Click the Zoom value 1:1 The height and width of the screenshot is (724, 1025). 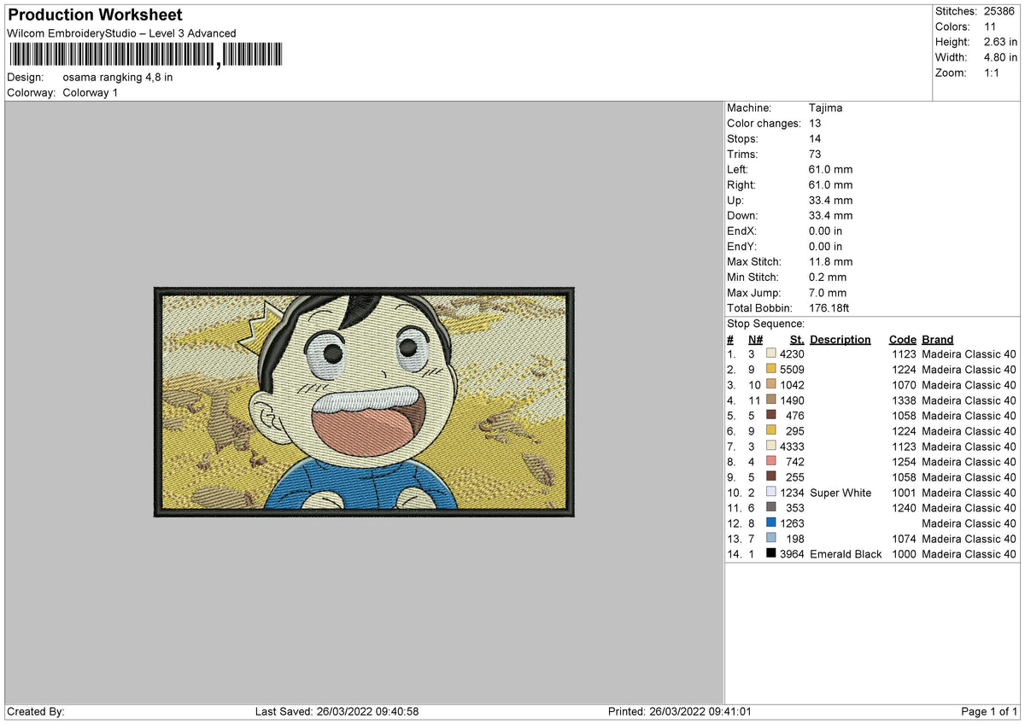[993, 73]
